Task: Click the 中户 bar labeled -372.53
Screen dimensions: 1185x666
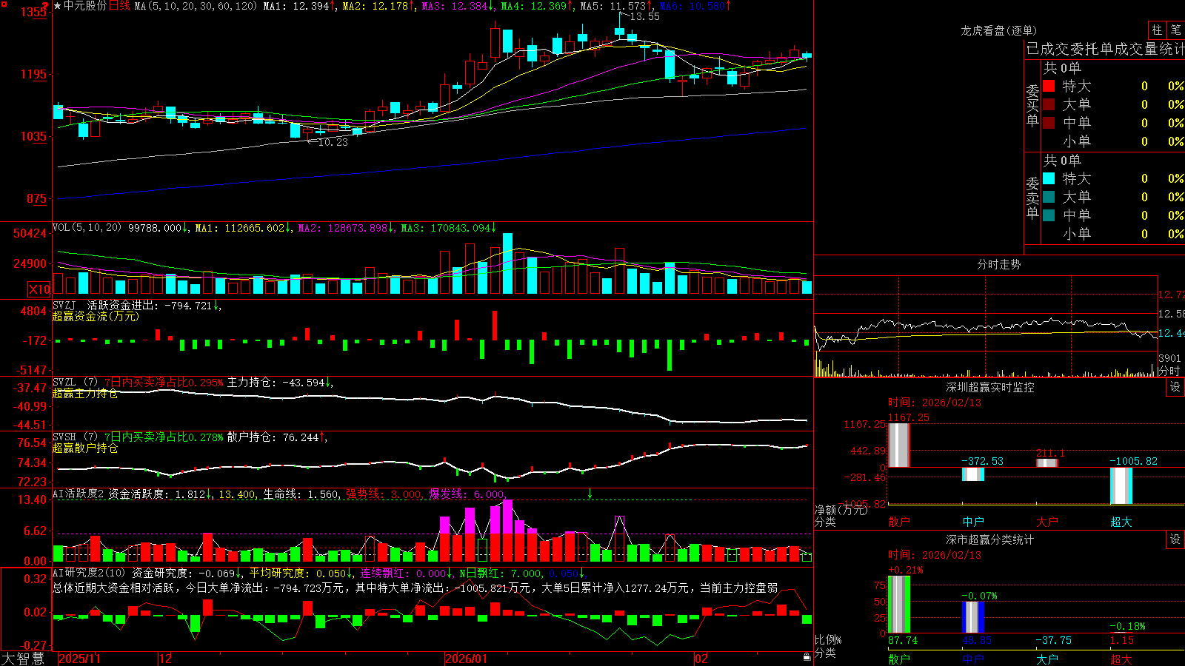Action: coord(973,474)
